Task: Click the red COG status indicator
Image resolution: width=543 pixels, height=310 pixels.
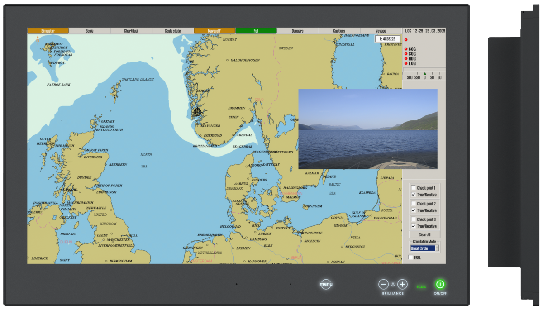Action: click(x=406, y=49)
